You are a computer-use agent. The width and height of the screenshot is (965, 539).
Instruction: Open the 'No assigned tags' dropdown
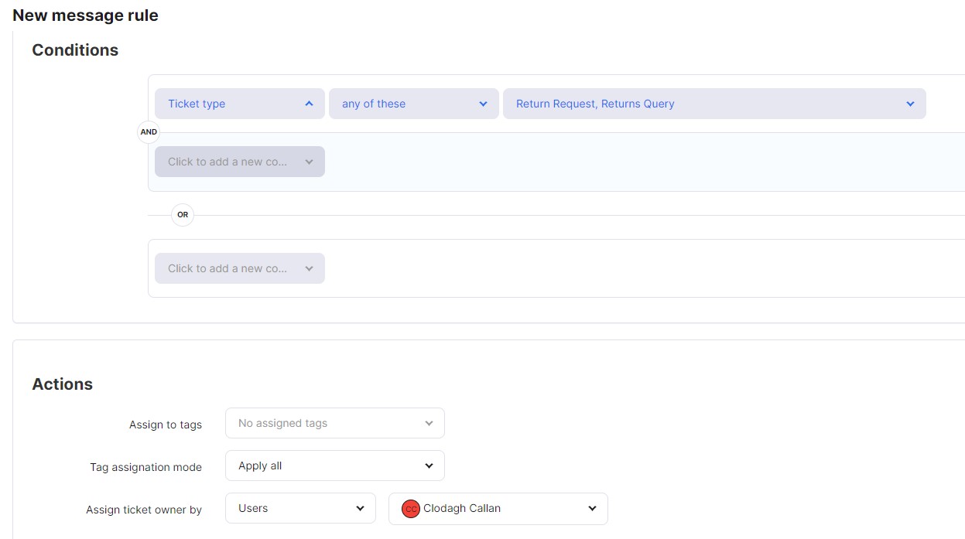[335, 423]
